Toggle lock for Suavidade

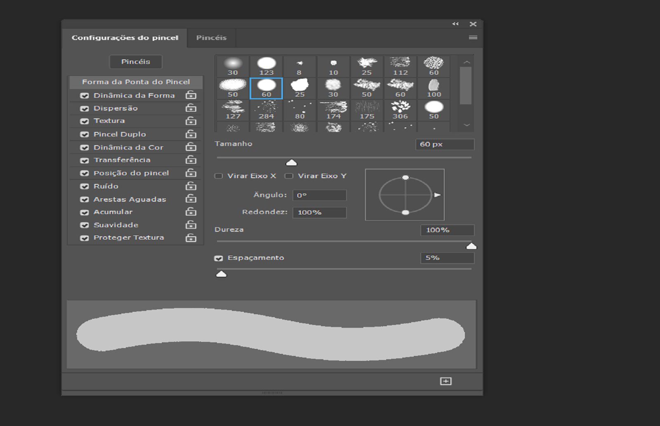click(191, 225)
